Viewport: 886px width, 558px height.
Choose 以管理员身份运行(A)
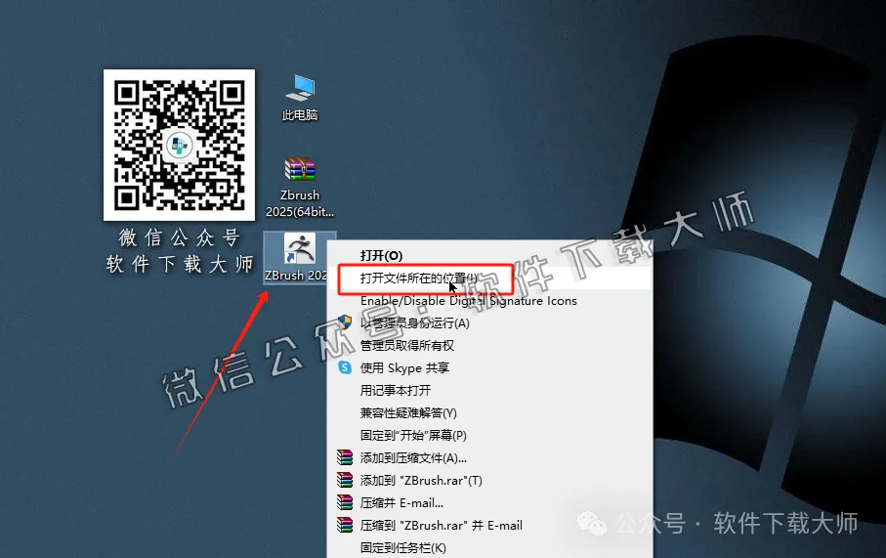pos(490,322)
